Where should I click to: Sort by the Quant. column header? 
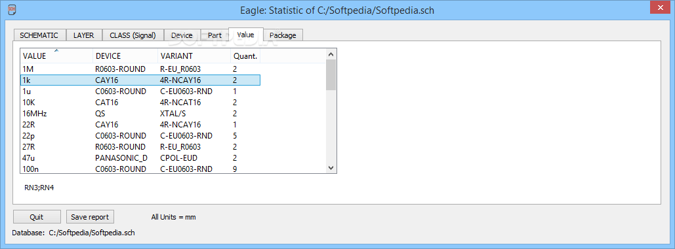(245, 56)
